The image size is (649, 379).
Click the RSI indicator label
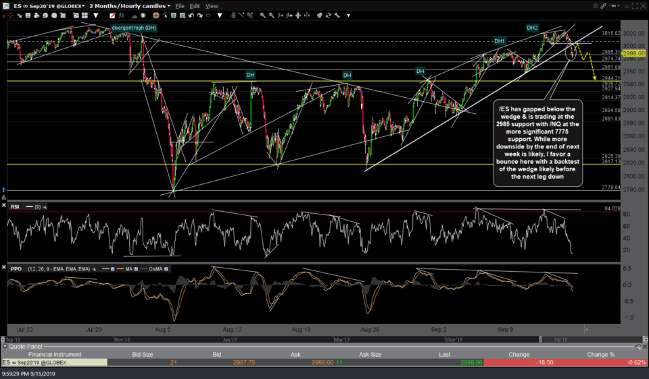coord(15,207)
